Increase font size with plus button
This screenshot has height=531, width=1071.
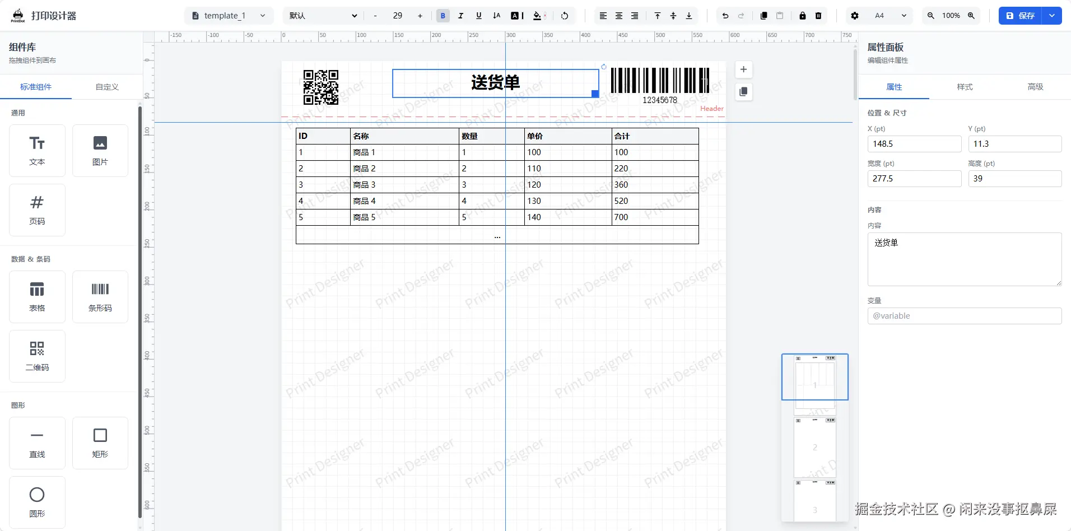(x=420, y=16)
